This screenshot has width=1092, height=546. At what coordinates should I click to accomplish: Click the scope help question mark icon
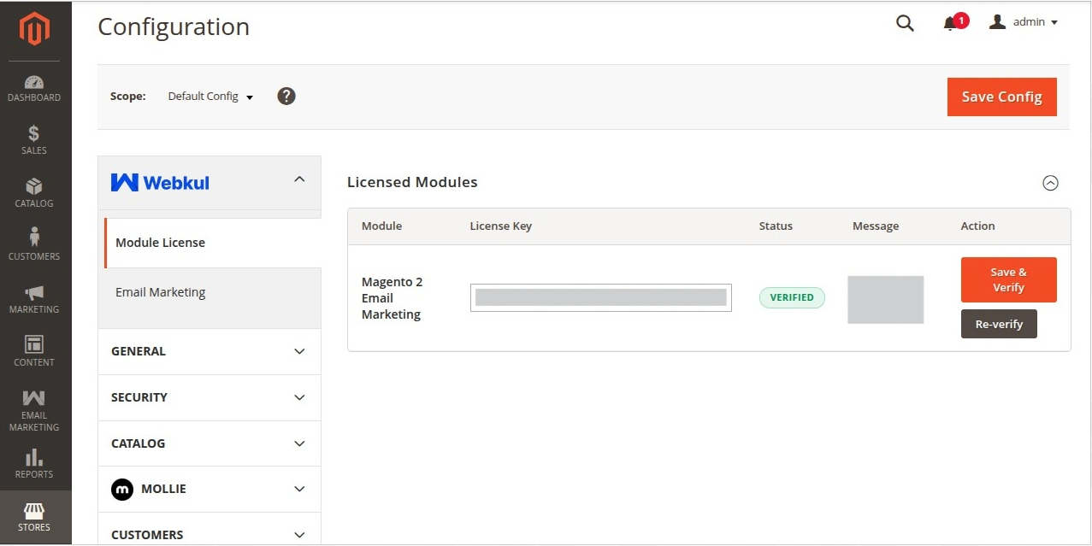point(286,96)
